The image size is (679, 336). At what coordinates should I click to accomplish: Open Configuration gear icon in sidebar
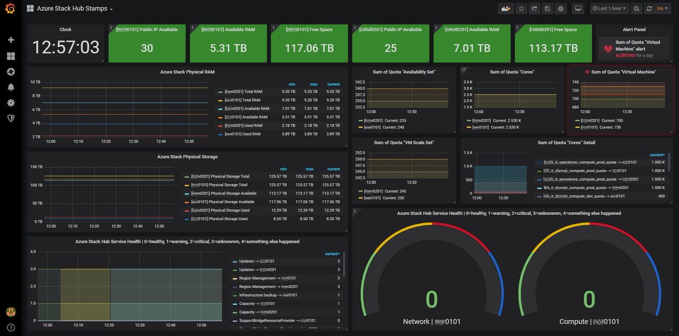[11, 102]
